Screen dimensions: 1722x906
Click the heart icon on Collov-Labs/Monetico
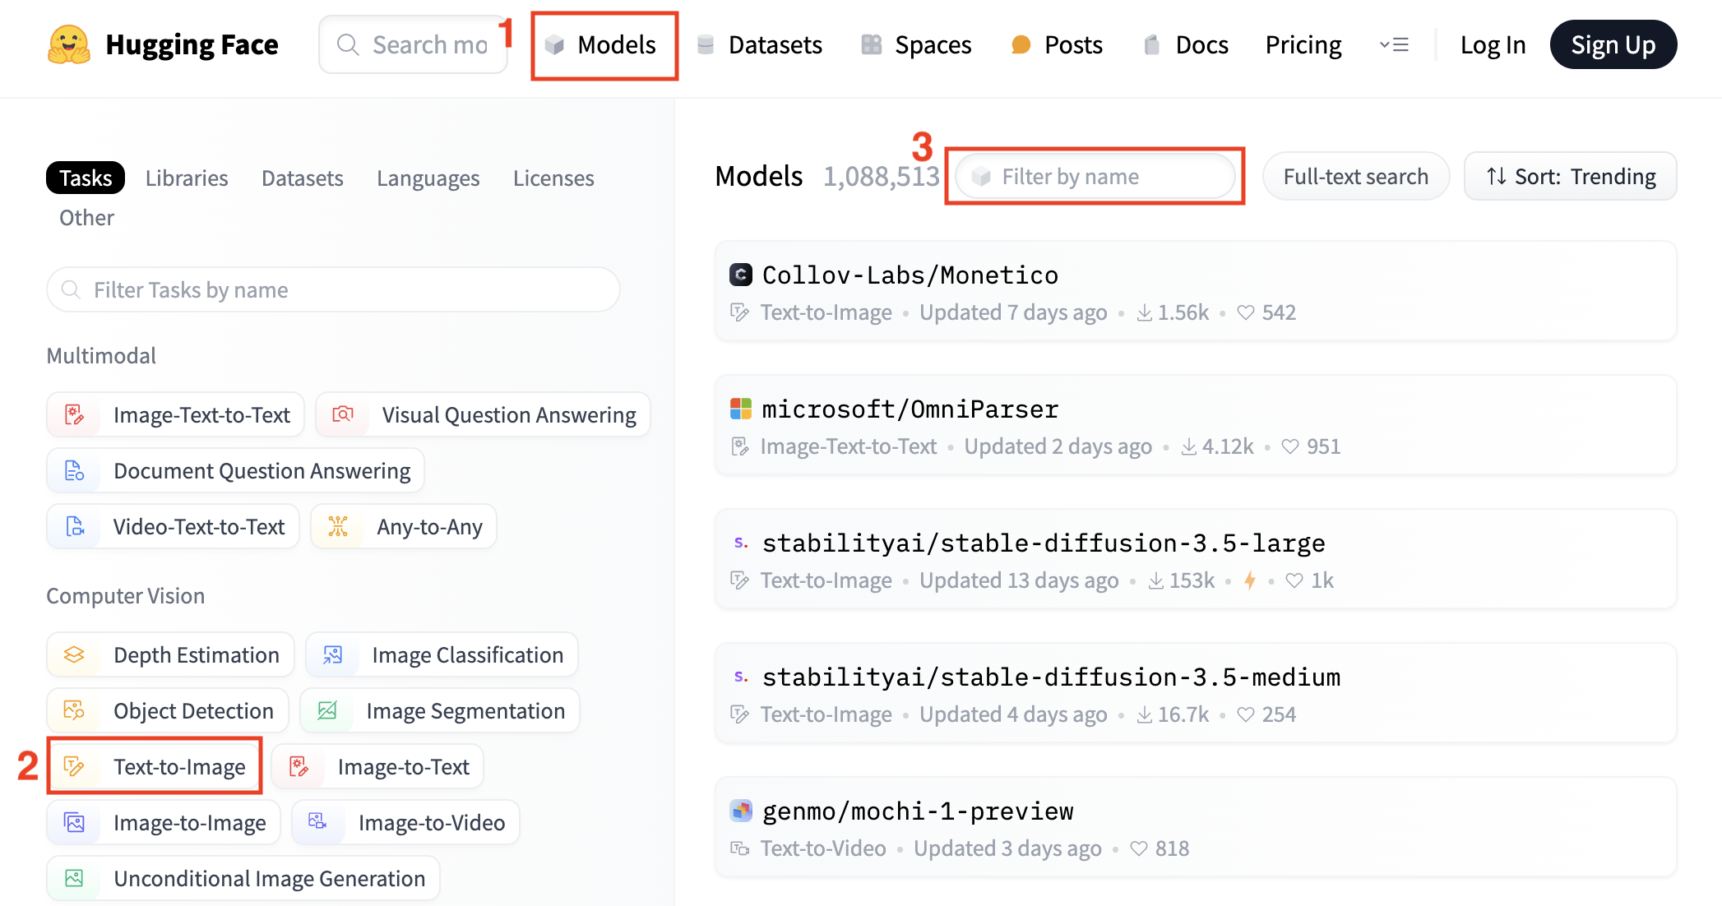tap(1246, 312)
